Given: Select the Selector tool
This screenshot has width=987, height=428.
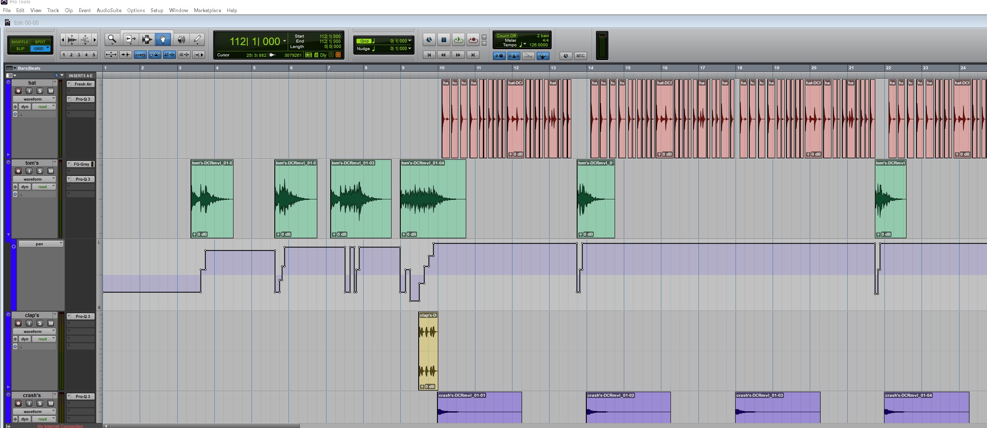Looking at the screenshot, I should (x=146, y=40).
